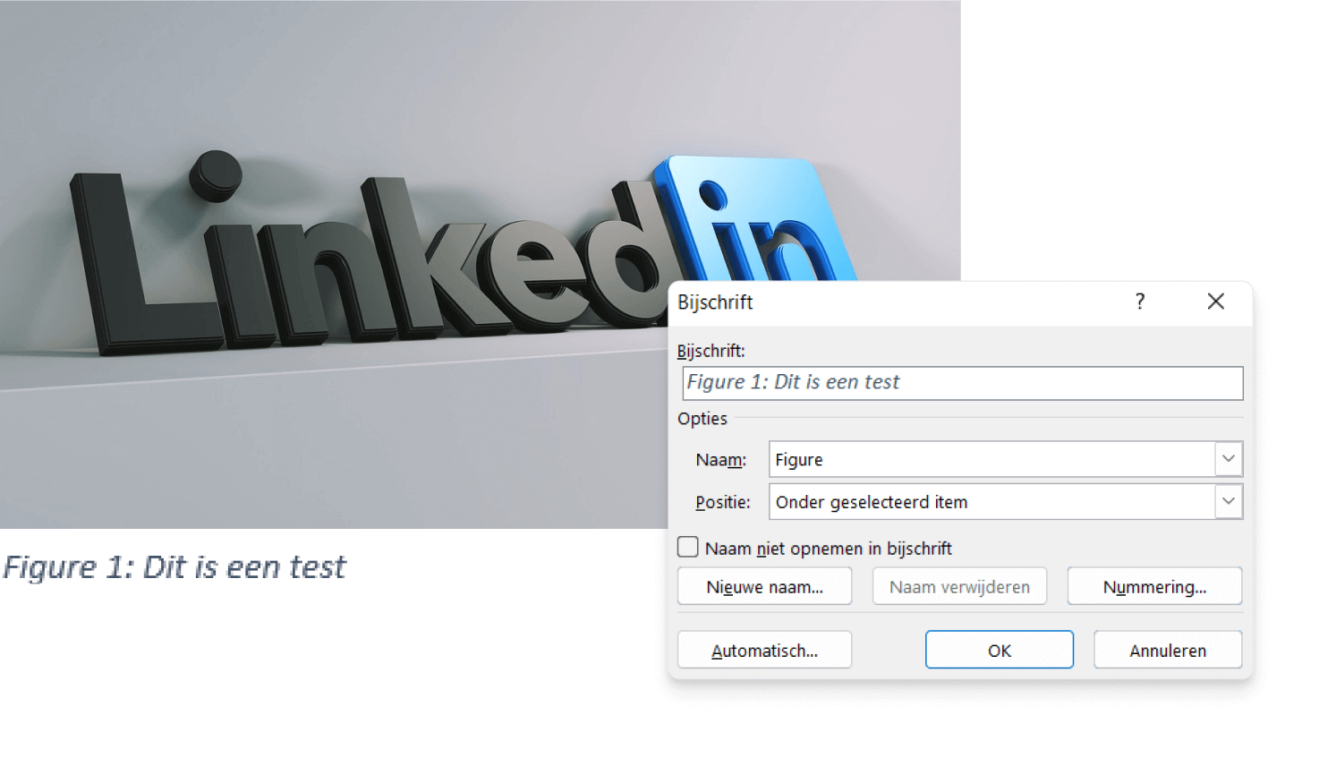The image size is (1319, 766).
Task: Click the Naam verwijderen button
Action: [x=959, y=587]
